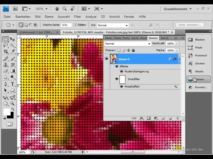Select the 3D Orbit camera tool

click(13, 97)
